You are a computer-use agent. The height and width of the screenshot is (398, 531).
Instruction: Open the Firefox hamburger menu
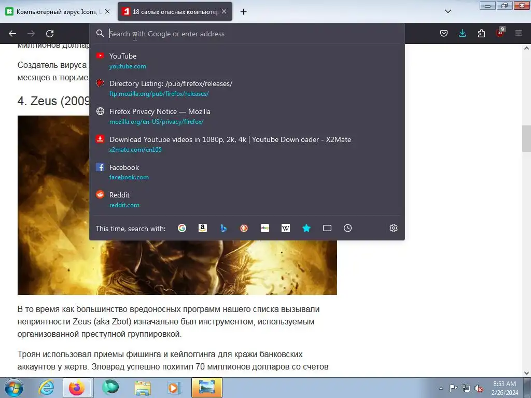tap(519, 33)
